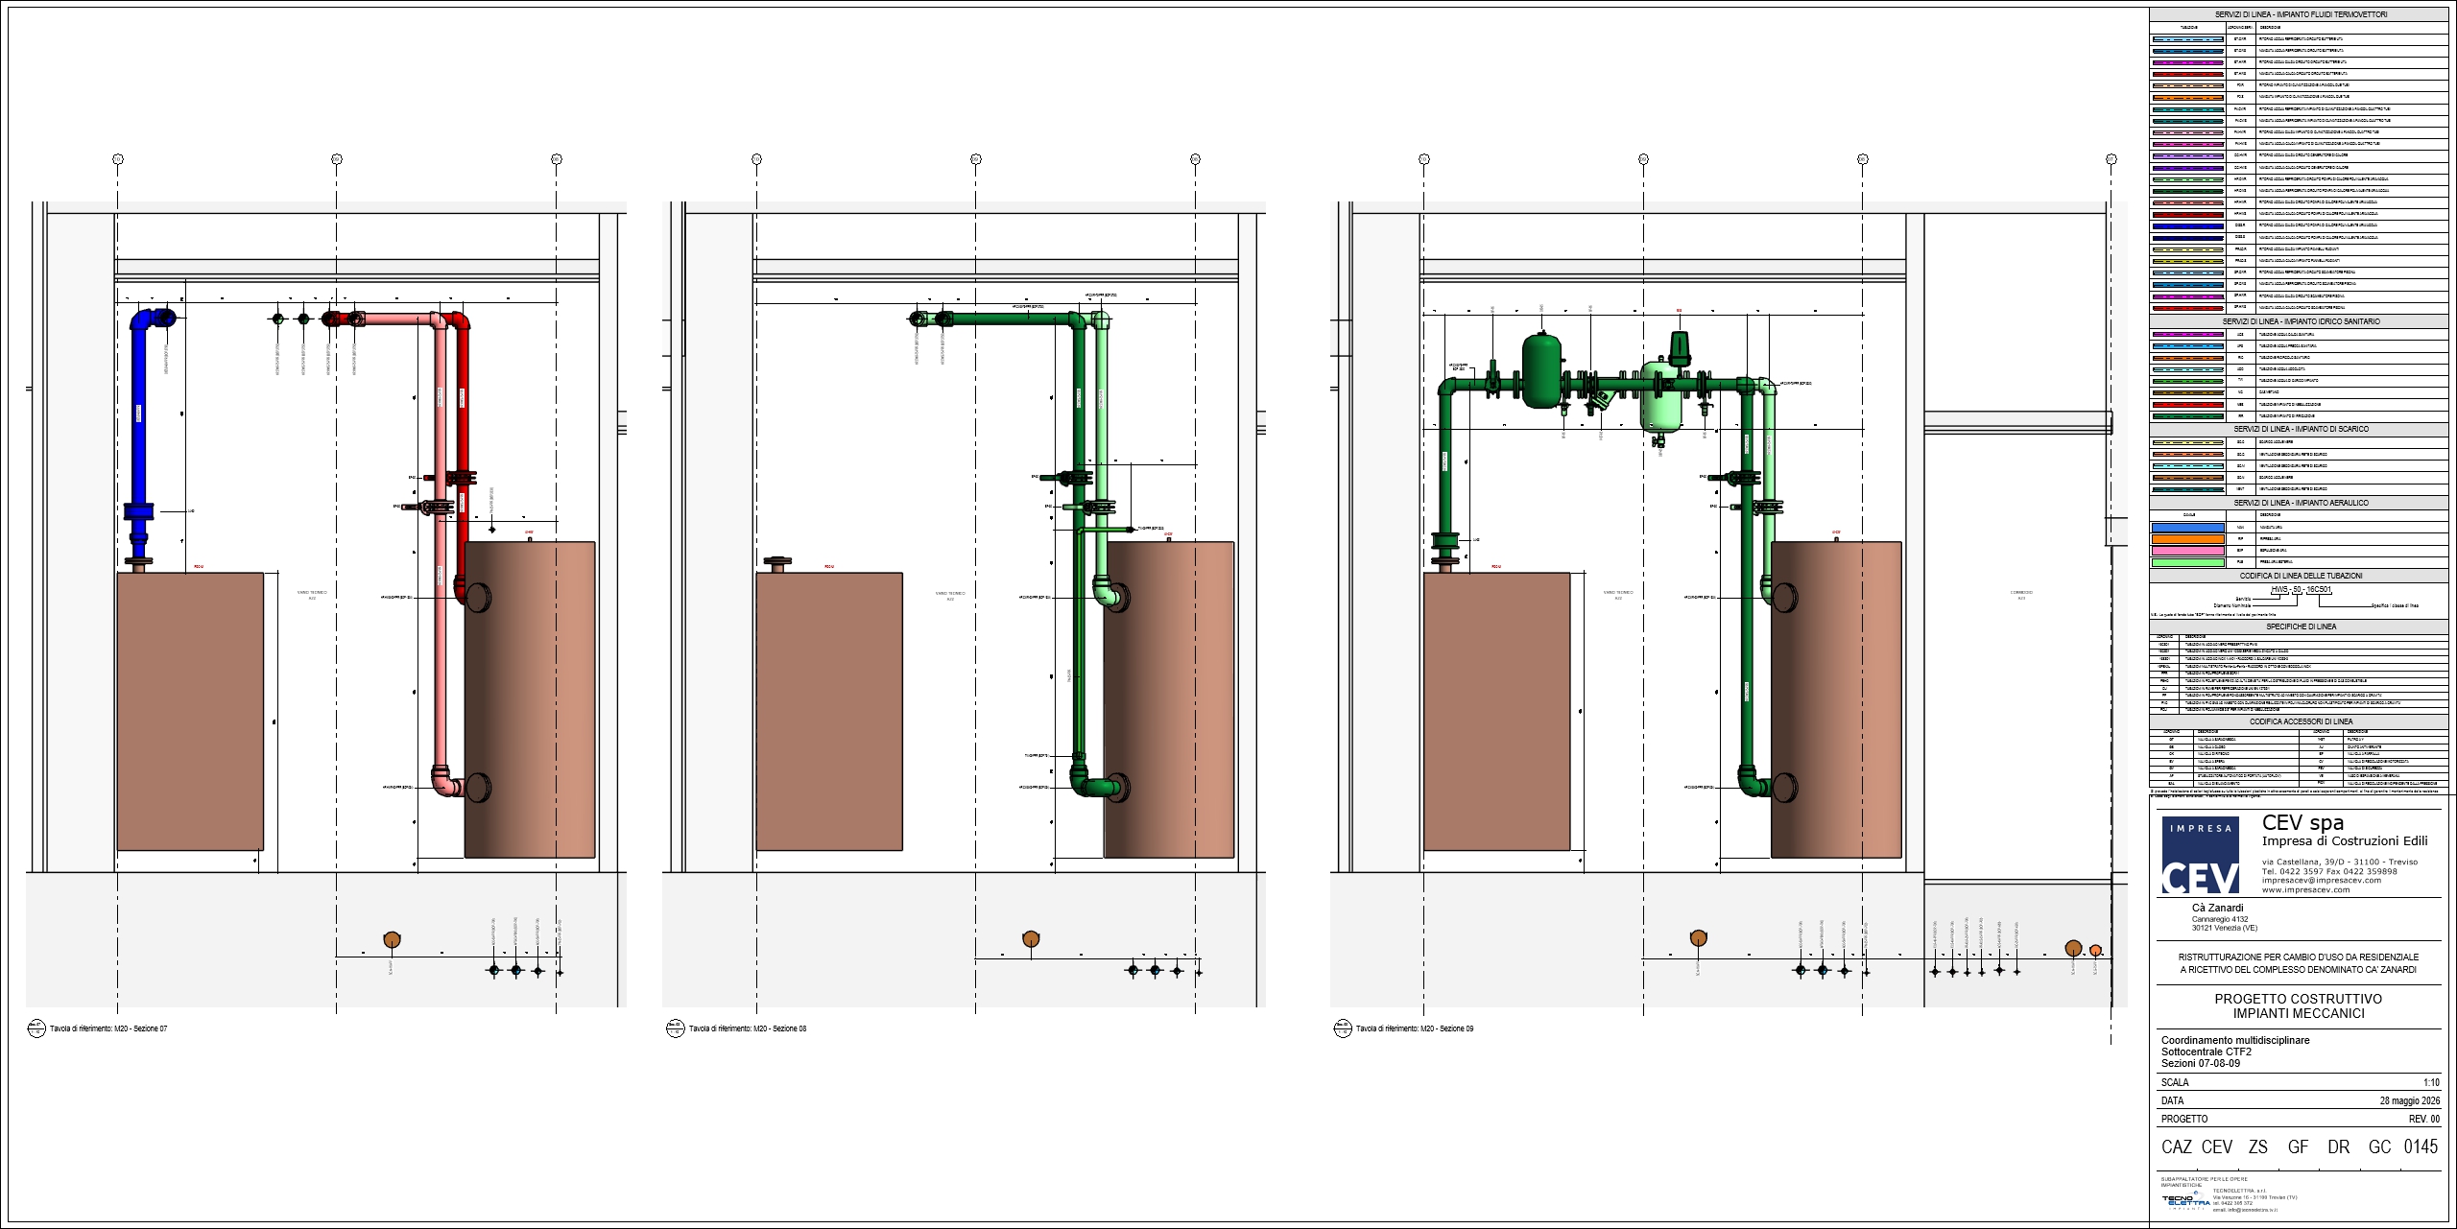Click 'Tavola di riferimento: M20 - Sezione 08' label

click(x=748, y=1028)
